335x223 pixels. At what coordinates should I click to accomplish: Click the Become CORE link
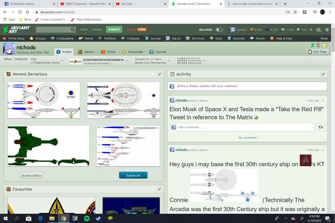tap(136, 30)
